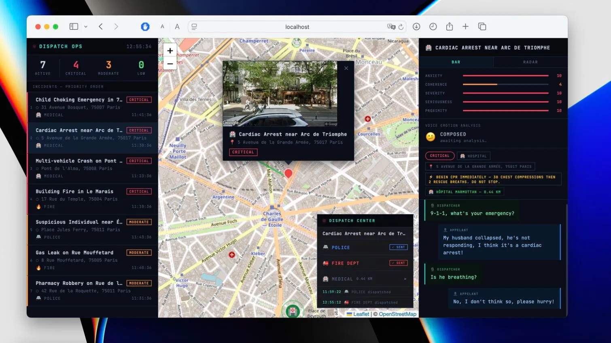Click 'My husband collapsed' appelant message
611x343 pixels.
(x=499, y=242)
